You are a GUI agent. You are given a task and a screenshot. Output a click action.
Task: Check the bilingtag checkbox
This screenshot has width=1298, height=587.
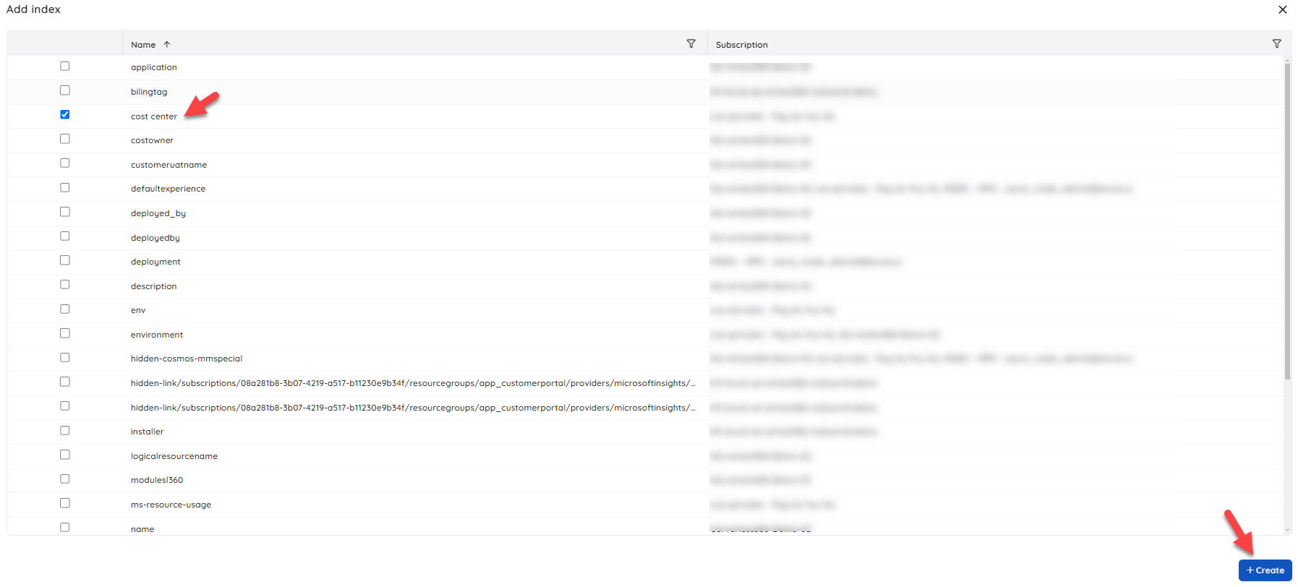pyautogui.click(x=65, y=90)
